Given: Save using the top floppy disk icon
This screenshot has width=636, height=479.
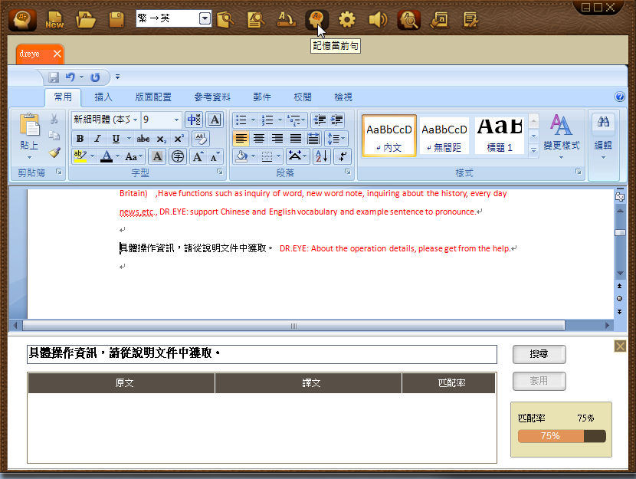Looking at the screenshot, I should (116, 19).
